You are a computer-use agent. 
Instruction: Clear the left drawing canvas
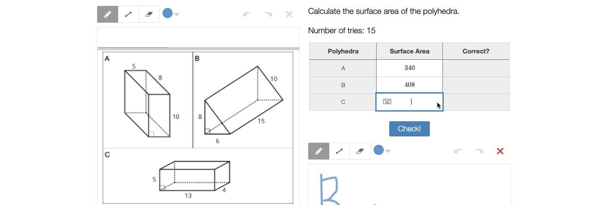point(289,14)
